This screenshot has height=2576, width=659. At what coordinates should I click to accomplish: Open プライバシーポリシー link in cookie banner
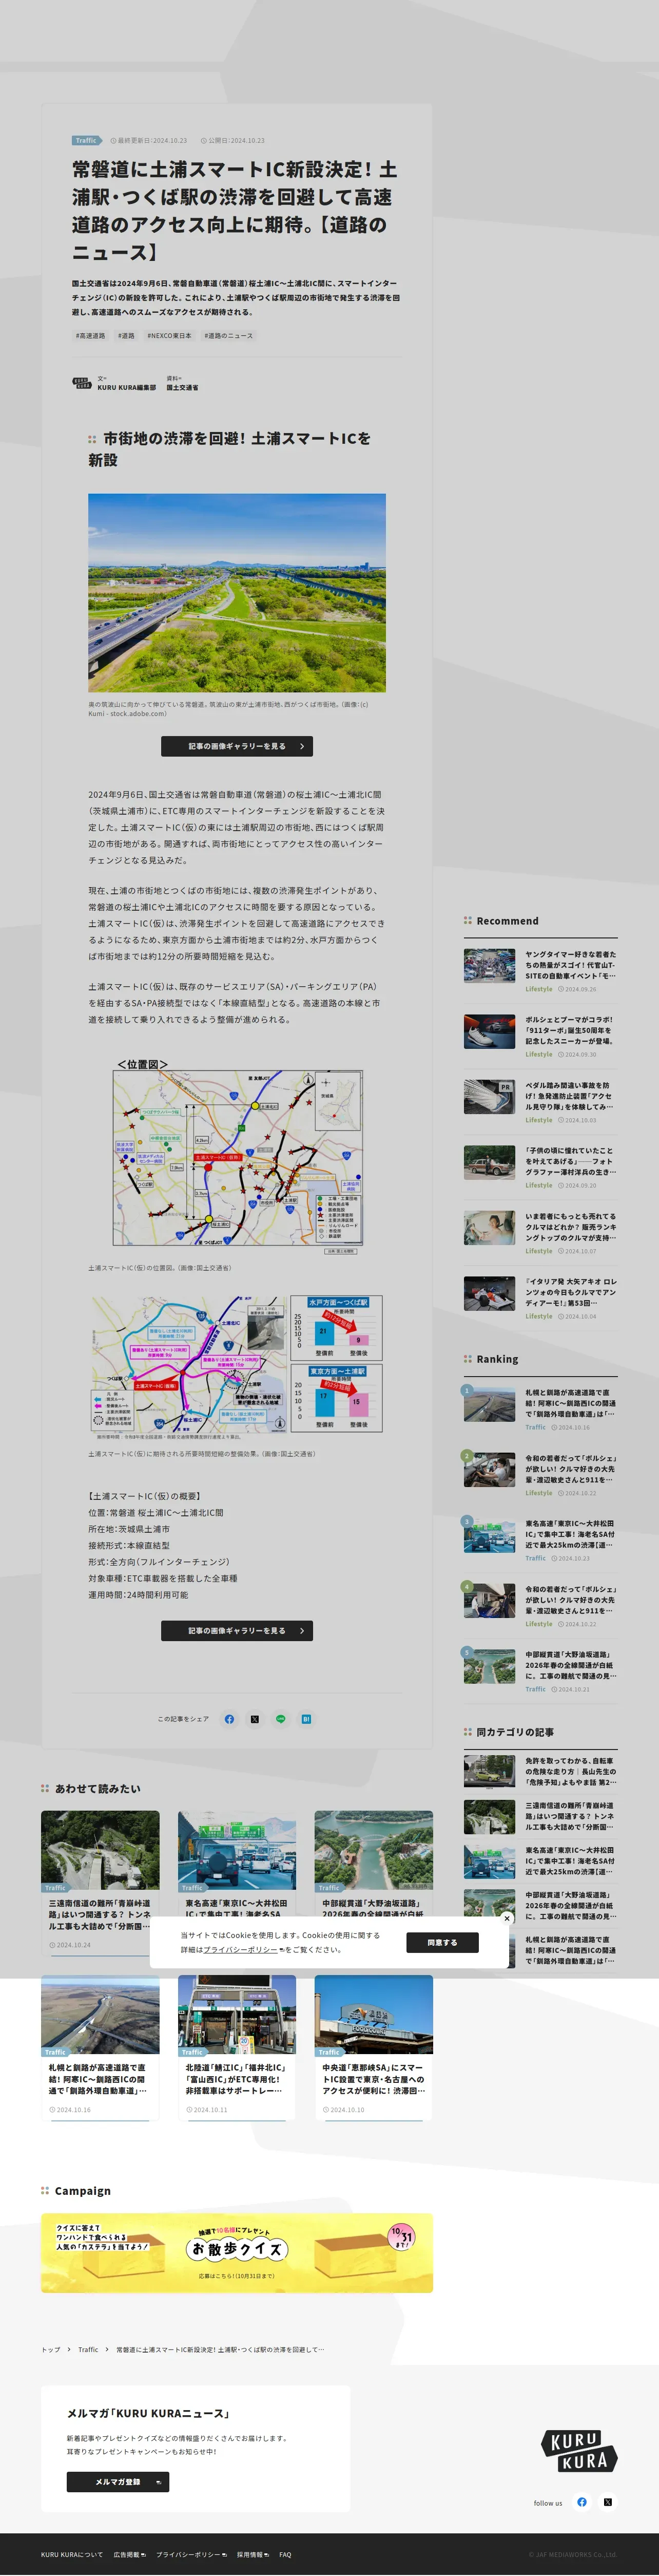244,1949
